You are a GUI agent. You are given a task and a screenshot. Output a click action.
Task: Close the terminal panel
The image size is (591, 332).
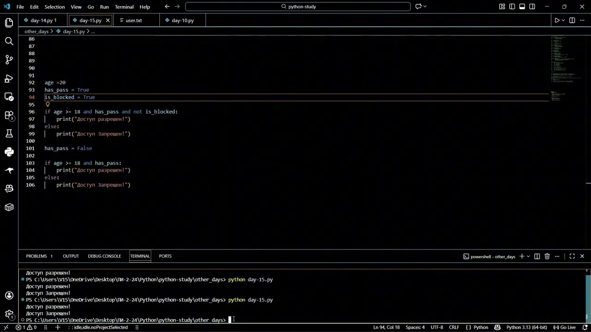pos(582,256)
